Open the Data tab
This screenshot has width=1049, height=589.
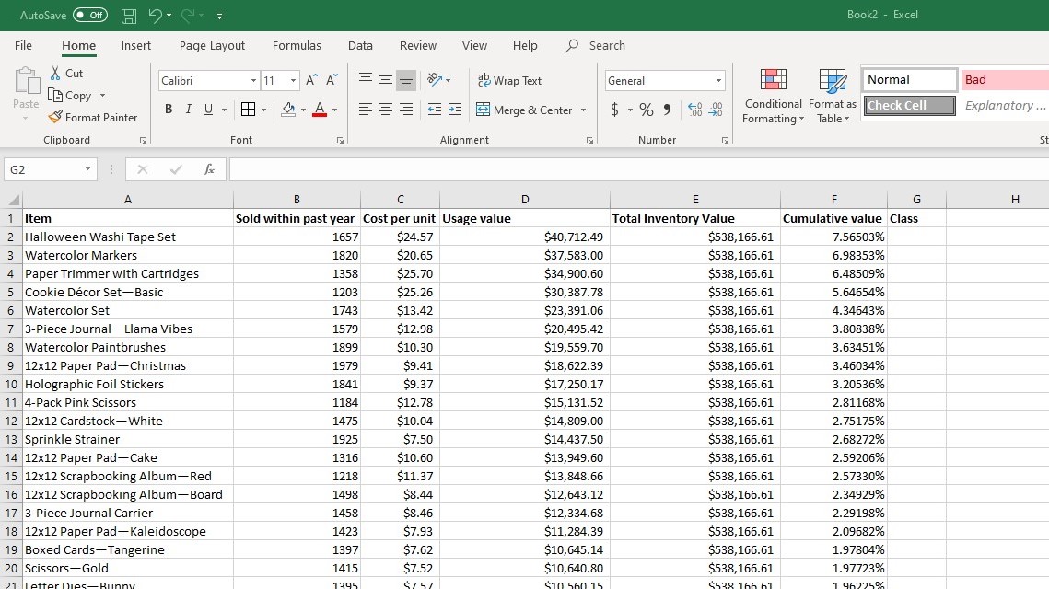coord(360,45)
